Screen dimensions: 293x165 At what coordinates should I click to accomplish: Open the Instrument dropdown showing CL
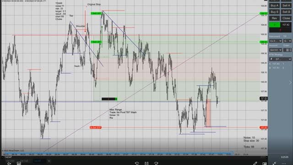[x=276, y=41]
